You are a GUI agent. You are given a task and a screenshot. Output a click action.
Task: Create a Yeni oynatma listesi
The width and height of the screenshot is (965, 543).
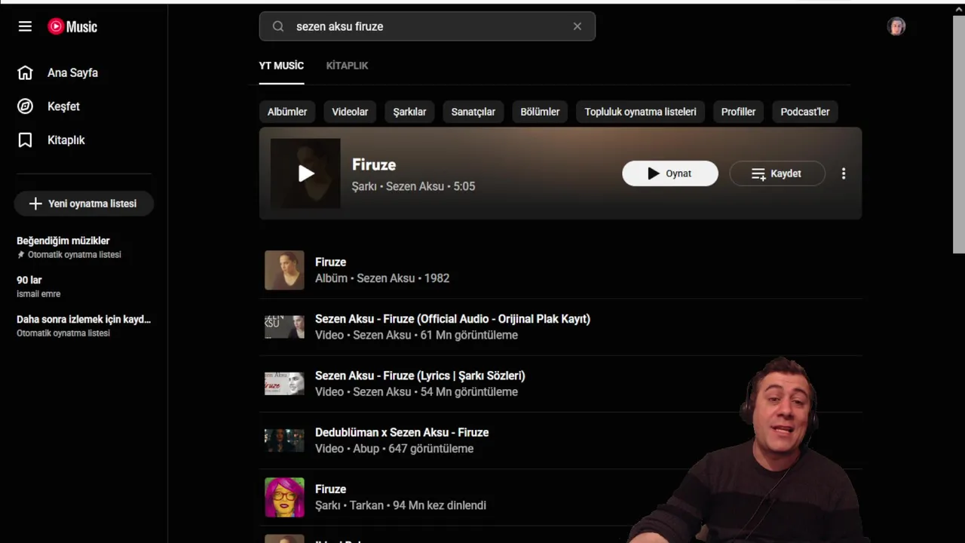84,204
